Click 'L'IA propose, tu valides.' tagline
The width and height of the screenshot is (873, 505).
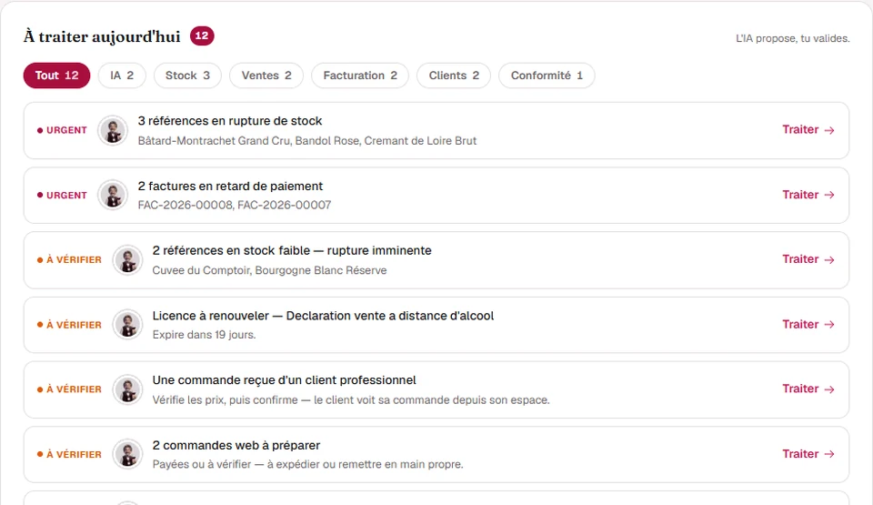(x=793, y=38)
